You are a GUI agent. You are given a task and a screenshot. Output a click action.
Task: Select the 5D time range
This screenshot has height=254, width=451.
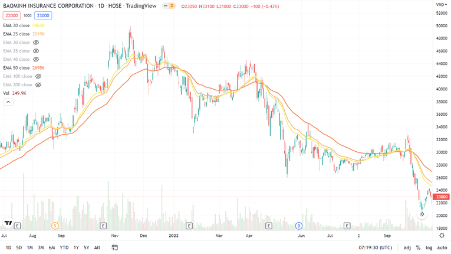click(x=19, y=248)
